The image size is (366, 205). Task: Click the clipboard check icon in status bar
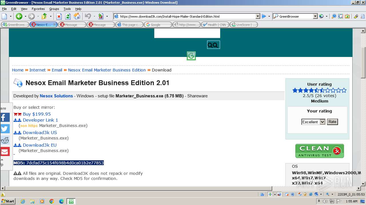coord(305,194)
